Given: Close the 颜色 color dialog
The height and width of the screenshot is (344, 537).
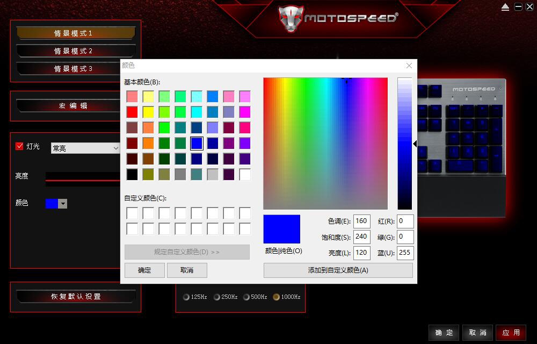Looking at the screenshot, I should 409,66.
